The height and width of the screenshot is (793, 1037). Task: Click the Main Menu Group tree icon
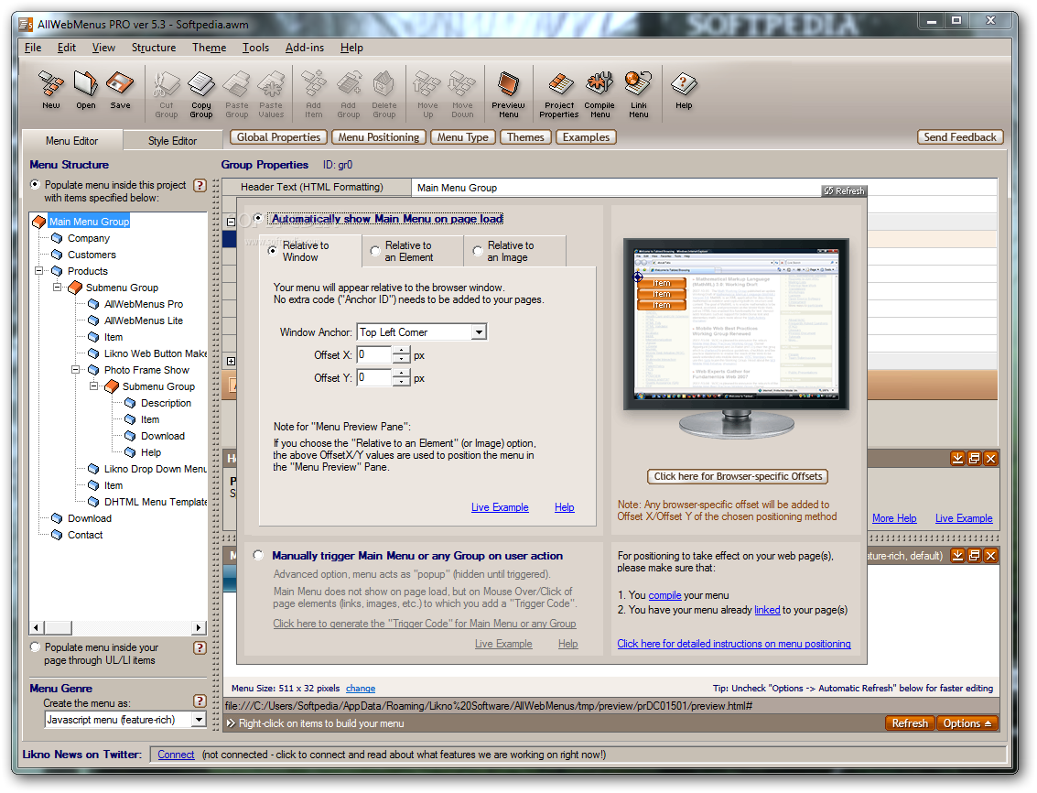tap(39, 222)
